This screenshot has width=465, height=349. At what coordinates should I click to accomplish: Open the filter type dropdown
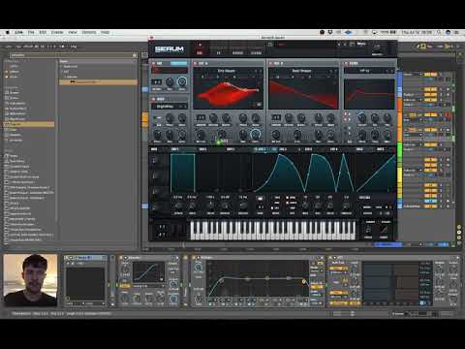pos(365,71)
